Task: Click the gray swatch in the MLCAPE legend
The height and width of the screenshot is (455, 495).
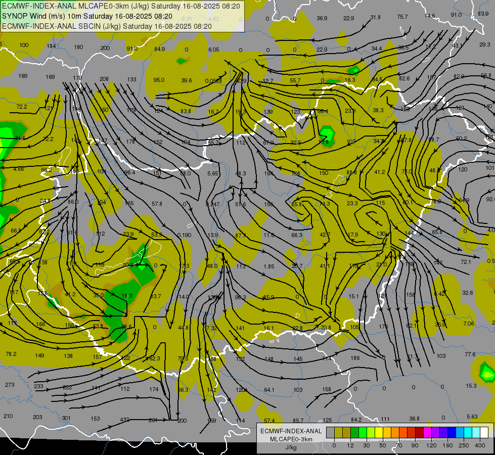Action: pyautogui.click(x=331, y=433)
